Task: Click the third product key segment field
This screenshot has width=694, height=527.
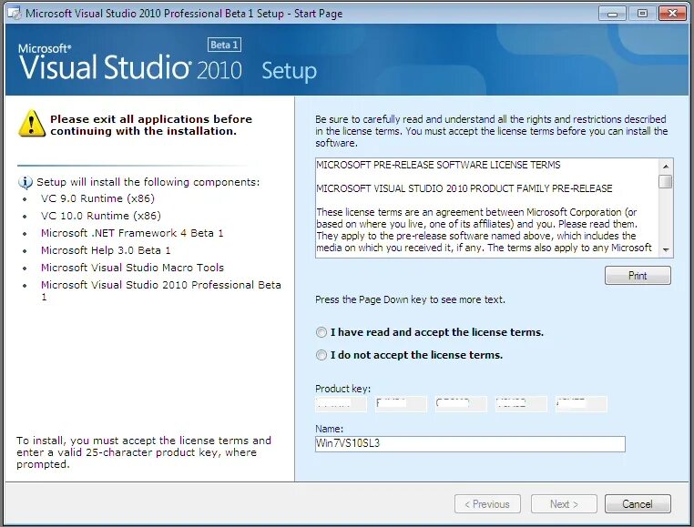Action: tap(461, 404)
